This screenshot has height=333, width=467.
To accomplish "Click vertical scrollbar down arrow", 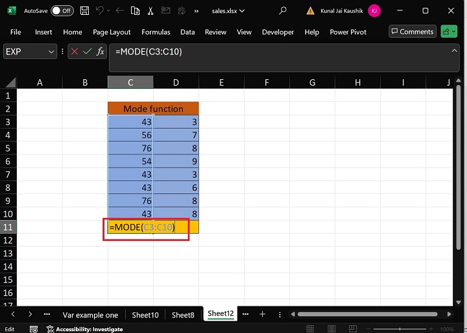I will (459, 302).
